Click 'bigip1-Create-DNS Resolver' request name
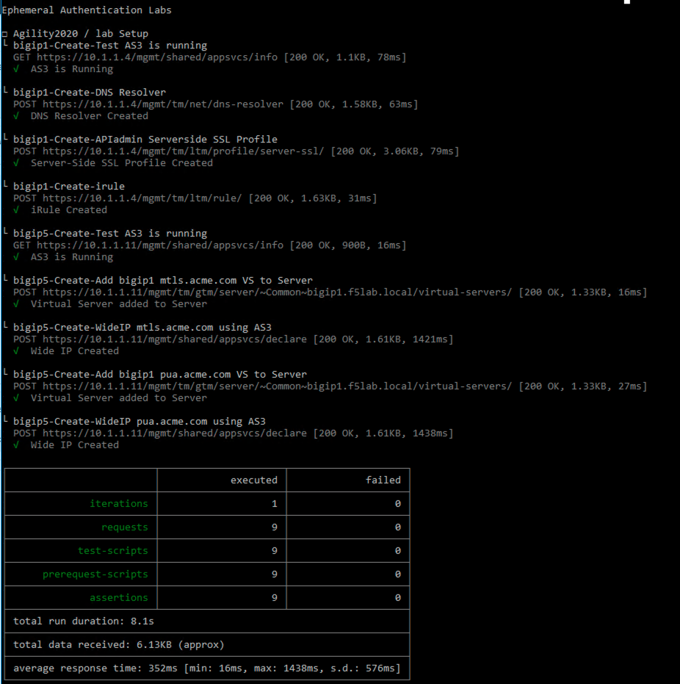The width and height of the screenshot is (680, 684). point(90,93)
